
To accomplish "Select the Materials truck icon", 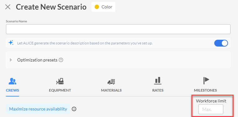I will (111, 81).
